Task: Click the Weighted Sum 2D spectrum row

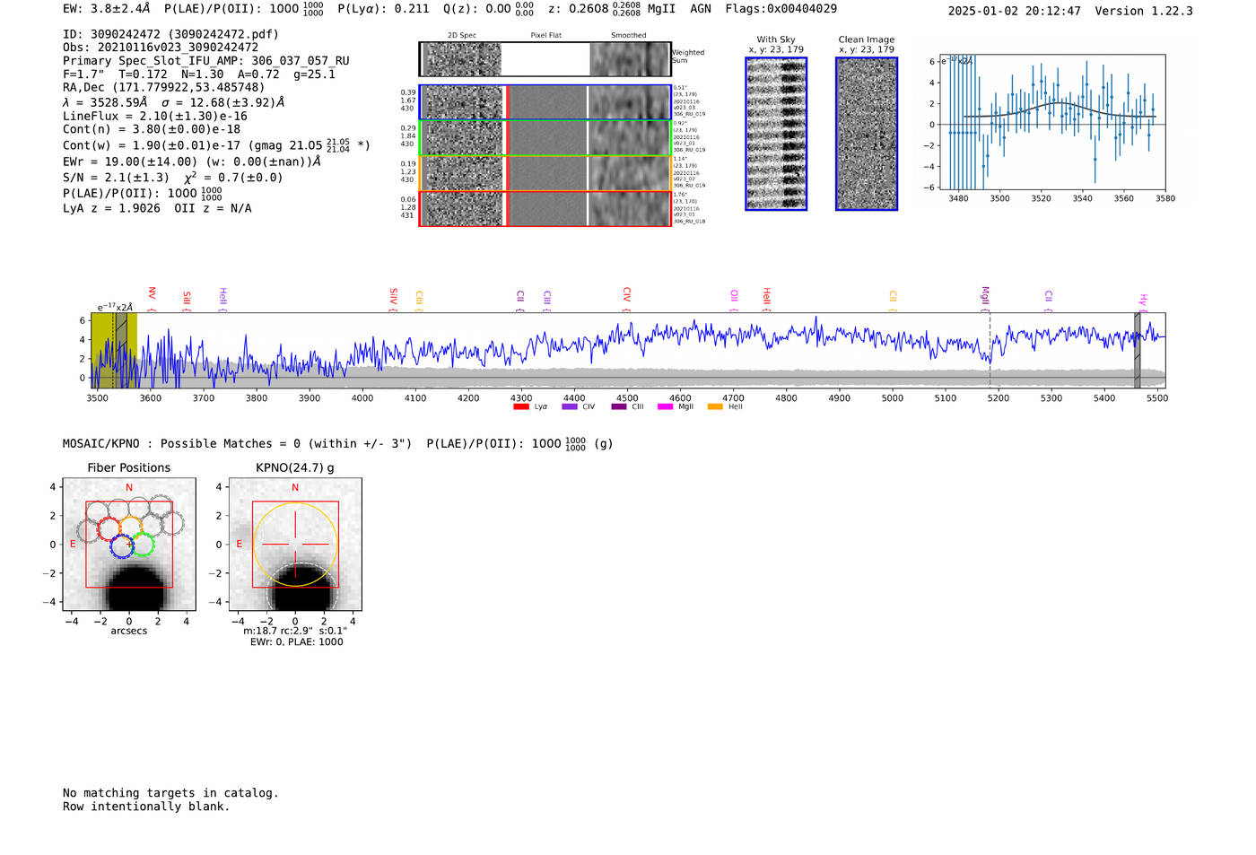Action: pyautogui.click(x=545, y=59)
